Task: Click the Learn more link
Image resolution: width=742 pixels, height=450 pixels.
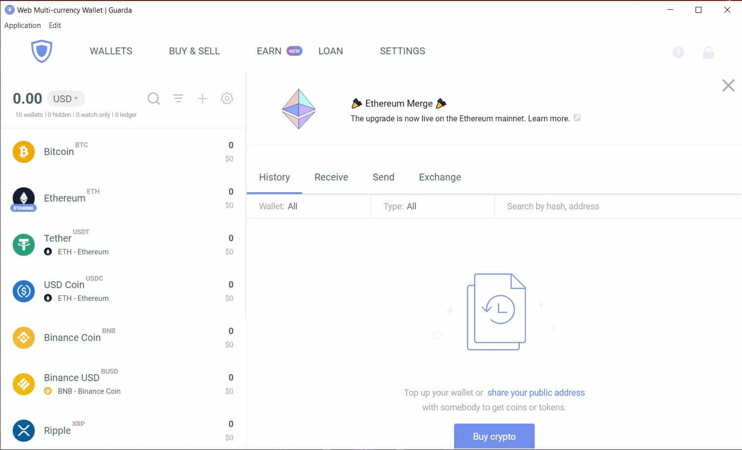Action: [548, 118]
